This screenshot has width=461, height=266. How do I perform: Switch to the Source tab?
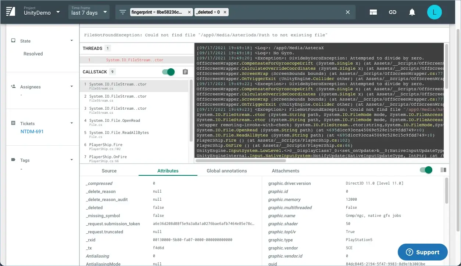[x=109, y=171]
